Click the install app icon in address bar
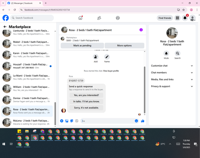Screen dimensions: 200x158 pyautogui.click(x=178, y=10)
